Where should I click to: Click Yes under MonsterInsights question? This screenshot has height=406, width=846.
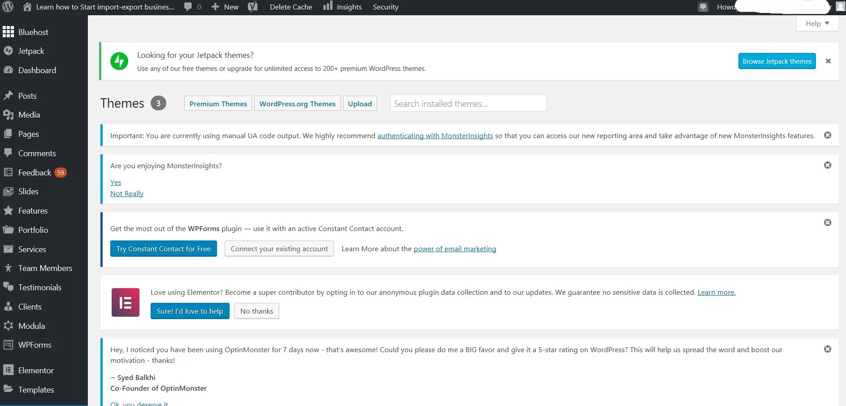(116, 182)
